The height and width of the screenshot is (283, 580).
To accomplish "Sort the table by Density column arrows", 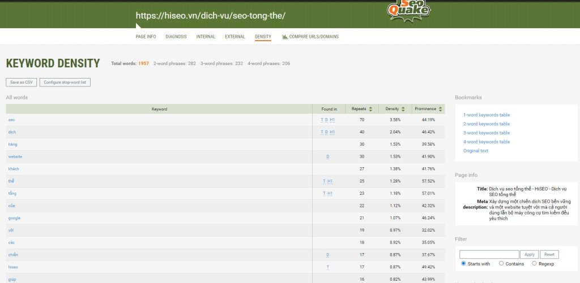I will (x=403, y=109).
